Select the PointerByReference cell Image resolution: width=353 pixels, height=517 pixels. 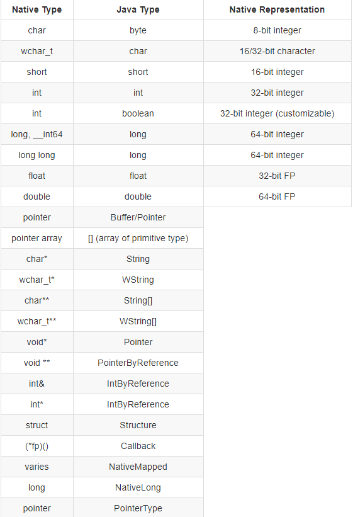point(138,363)
